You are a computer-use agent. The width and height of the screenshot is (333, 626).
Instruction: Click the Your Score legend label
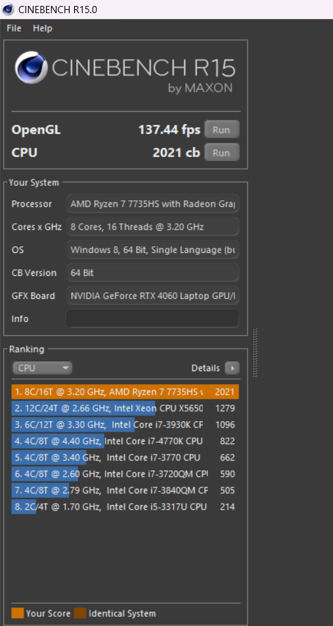[49, 614]
